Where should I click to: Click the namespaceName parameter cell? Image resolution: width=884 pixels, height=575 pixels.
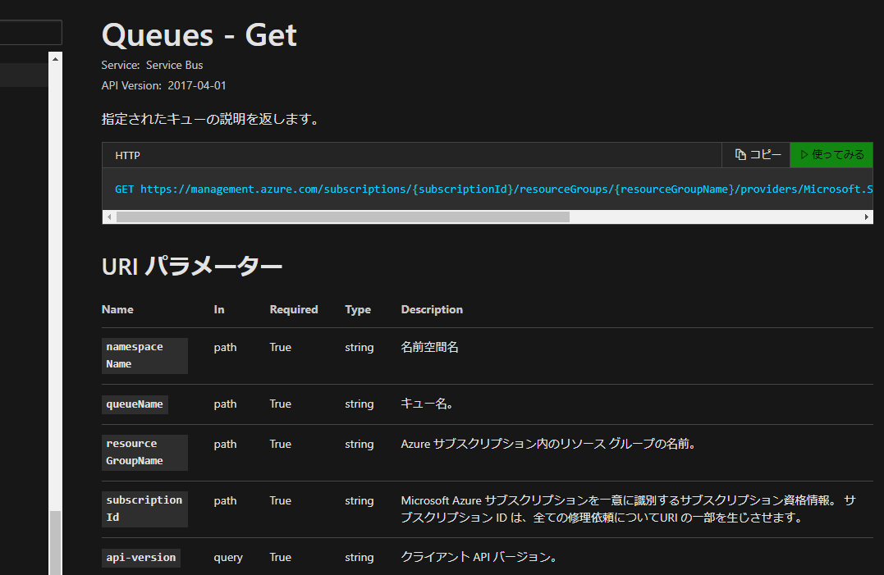pyautogui.click(x=144, y=356)
